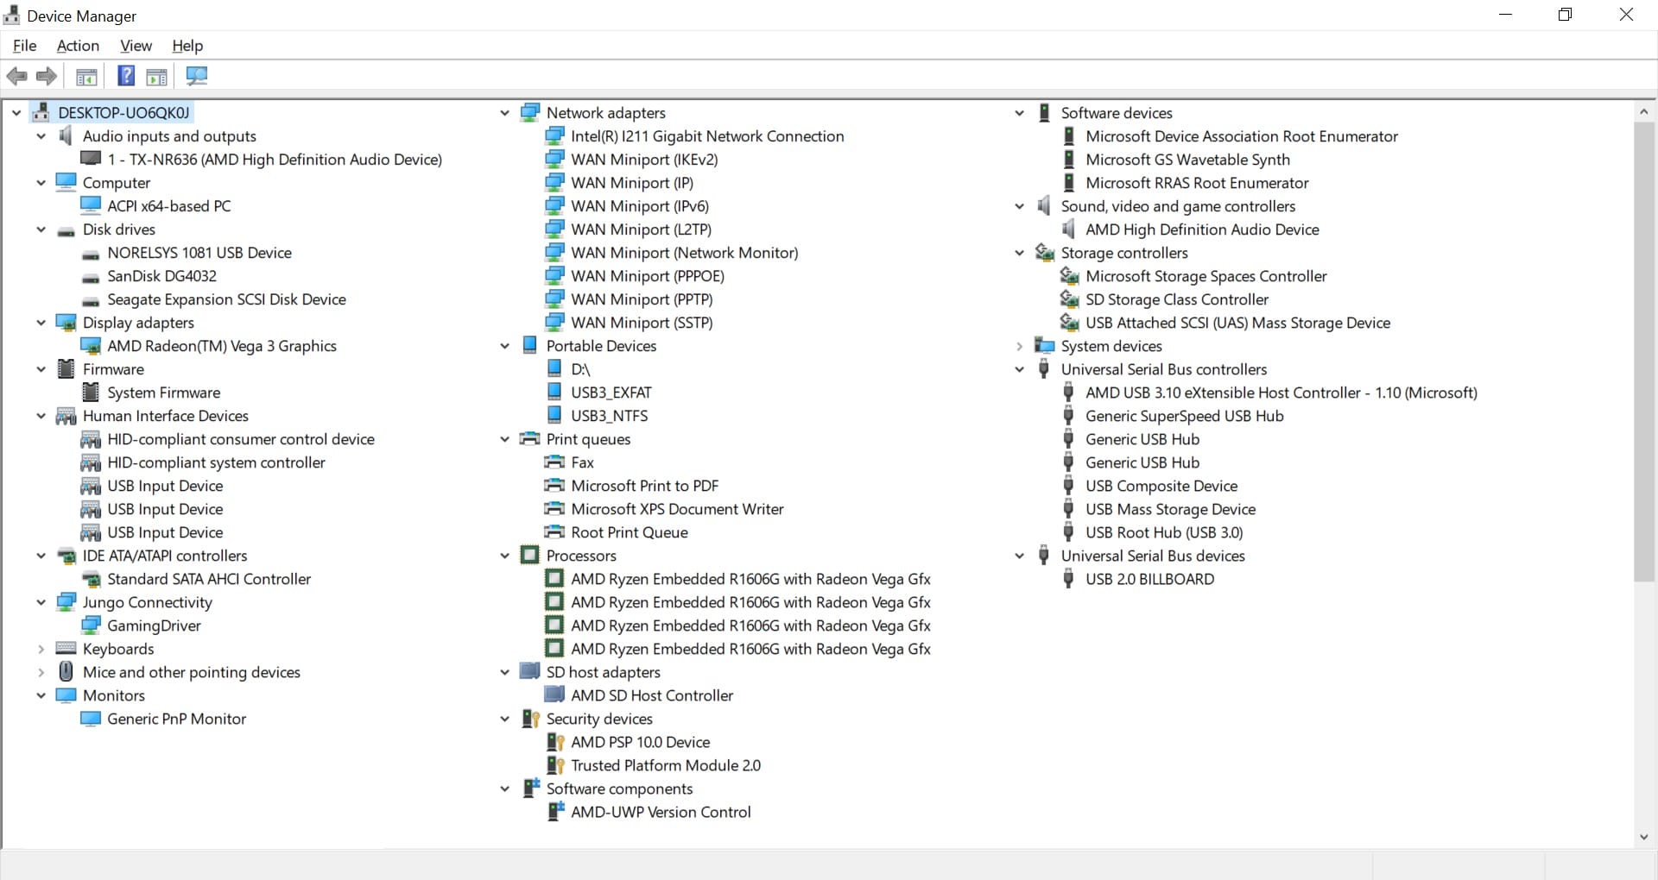Viewport: 1658px width, 880px height.
Task: Click the Processors category icon
Action: tap(529, 555)
